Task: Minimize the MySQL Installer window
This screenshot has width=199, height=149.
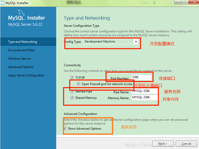Action: pyautogui.click(x=178, y=2)
